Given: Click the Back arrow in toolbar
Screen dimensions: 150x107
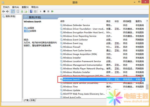Looking at the screenshot, I should (x=3, y=11).
